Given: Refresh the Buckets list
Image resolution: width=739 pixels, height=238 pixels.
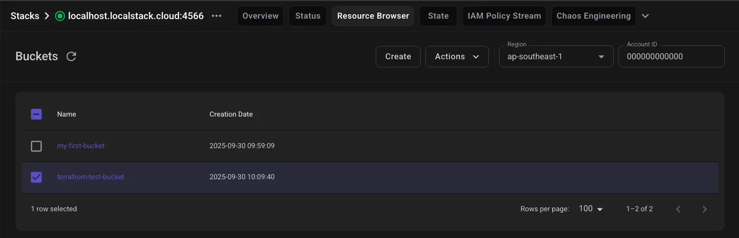Looking at the screenshot, I should click(x=71, y=56).
